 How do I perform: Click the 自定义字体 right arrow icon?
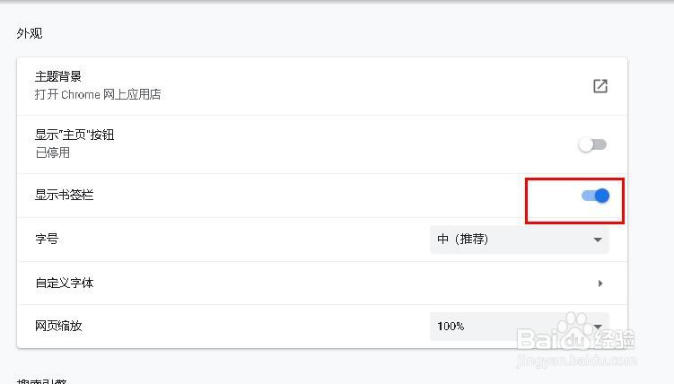(600, 283)
